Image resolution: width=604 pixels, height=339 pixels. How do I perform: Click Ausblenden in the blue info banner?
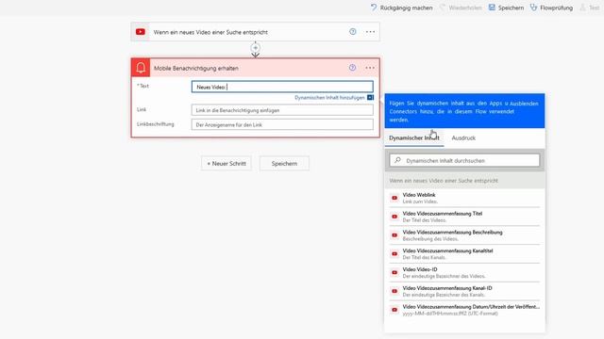click(x=524, y=104)
